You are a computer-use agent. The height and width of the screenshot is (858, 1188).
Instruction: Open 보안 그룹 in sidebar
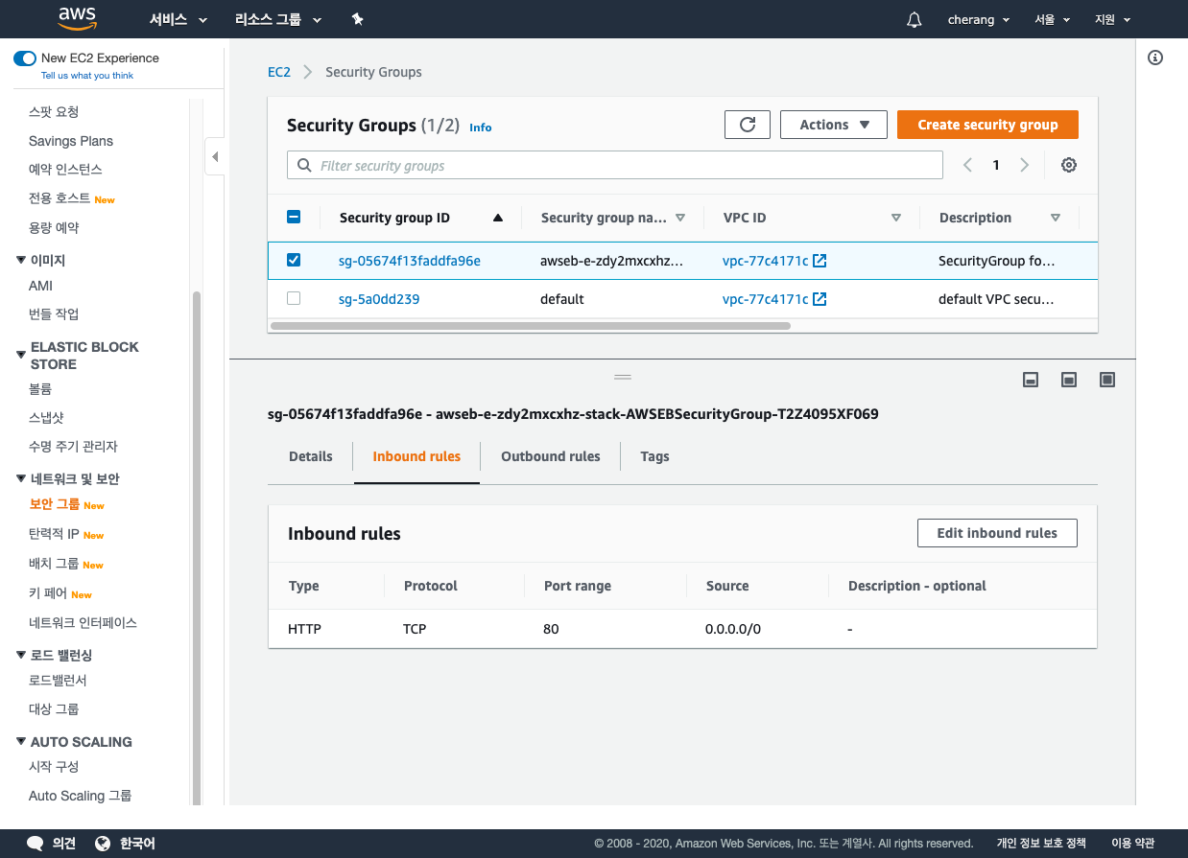[x=55, y=504]
